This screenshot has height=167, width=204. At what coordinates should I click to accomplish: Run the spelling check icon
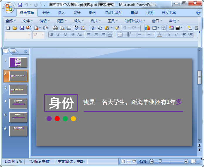click(76, 28)
